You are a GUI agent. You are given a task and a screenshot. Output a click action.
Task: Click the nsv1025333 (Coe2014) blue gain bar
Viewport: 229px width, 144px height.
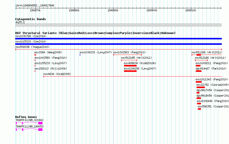point(118,44)
